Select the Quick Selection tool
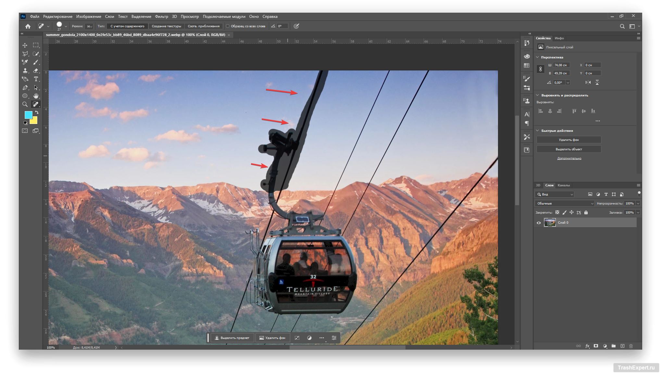Viewport: 661px width, 374px height. coord(36,54)
